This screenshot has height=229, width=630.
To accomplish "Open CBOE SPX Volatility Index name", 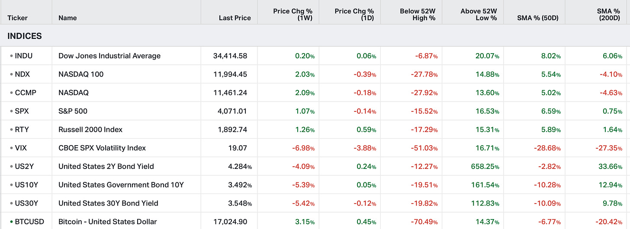I will click(x=102, y=148).
